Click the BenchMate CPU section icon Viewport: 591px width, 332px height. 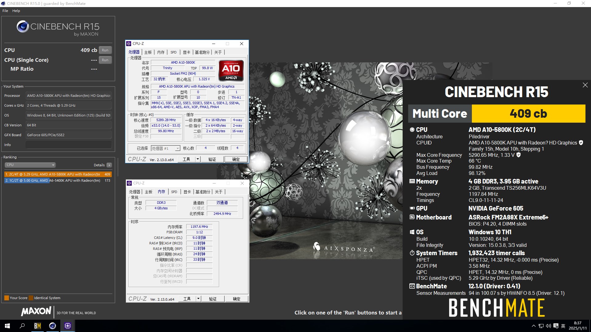coord(412,130)
